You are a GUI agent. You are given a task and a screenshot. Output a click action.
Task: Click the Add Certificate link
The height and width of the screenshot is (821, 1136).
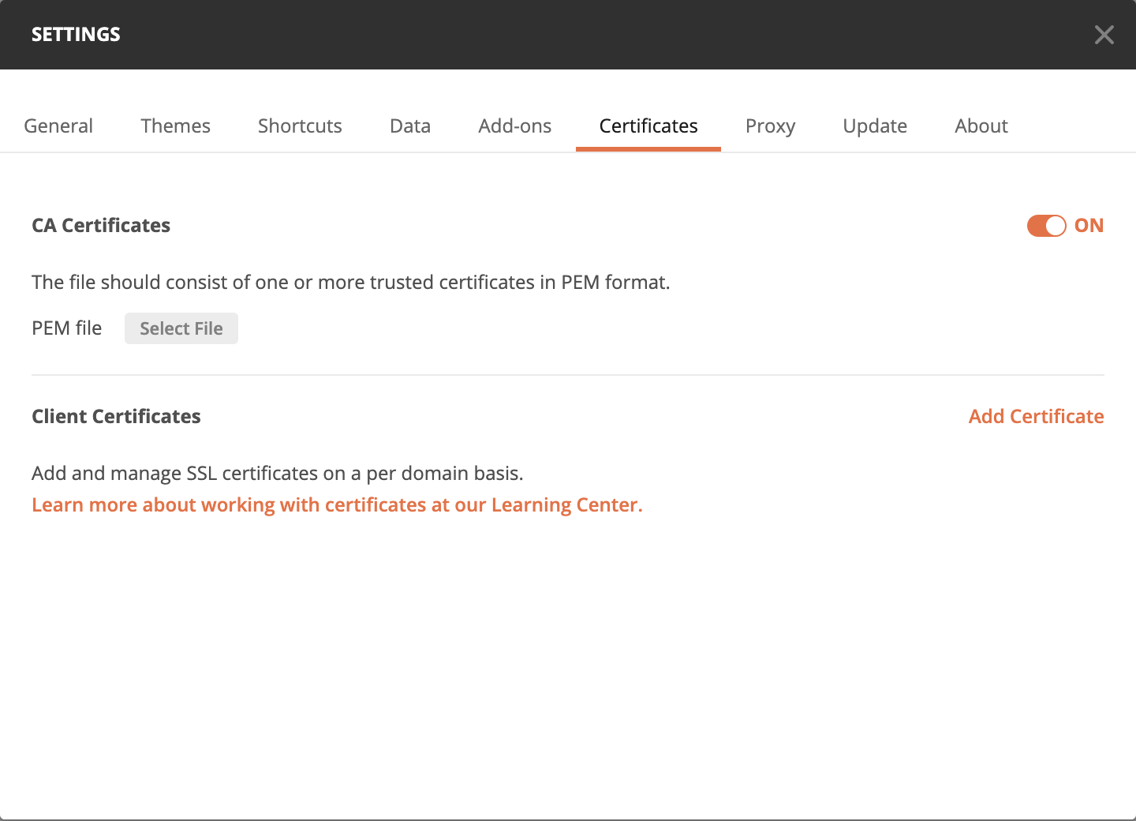coord(1036,417)
